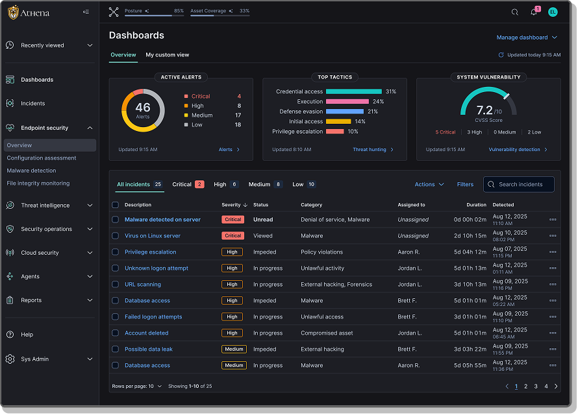The width and height of the screenshot is (578, 415).
Task: Collapse the sidebar using the collapse icon
Action: pyautogui.click(x=86, y=12)
